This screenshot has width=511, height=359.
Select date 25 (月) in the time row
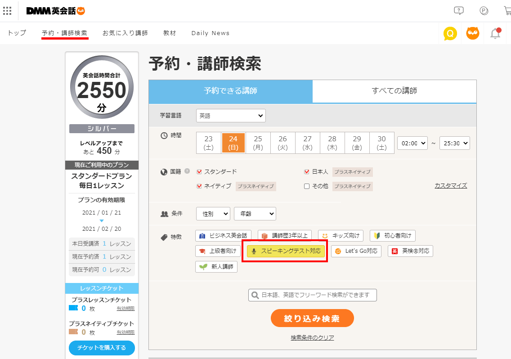click(x=258, y=143)
